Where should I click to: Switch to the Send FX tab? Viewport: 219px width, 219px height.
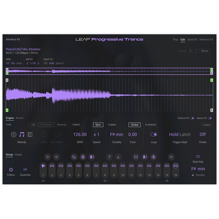(x=192, y=39)
